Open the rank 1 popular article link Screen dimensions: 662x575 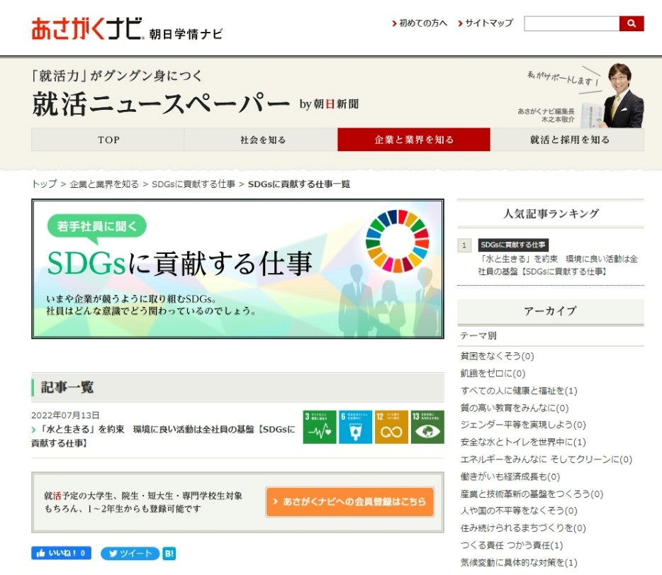(x=558, y=265)
